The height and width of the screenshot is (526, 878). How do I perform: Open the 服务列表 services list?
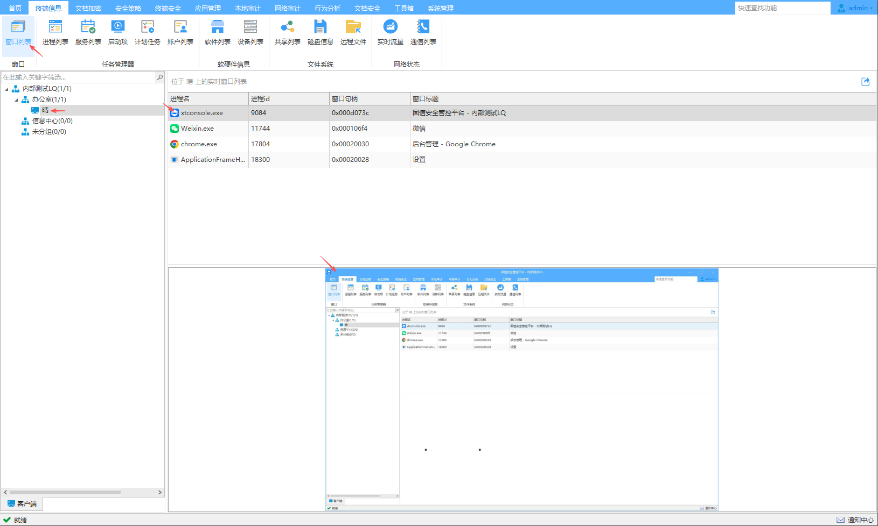tap(88, 32)
